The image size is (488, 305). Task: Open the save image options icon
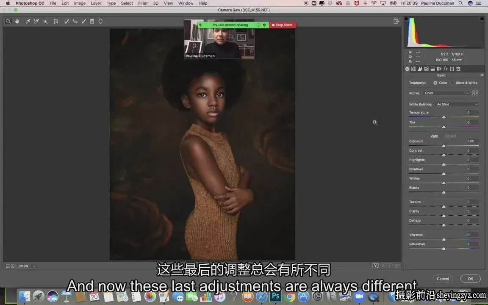tap(396, 21)
